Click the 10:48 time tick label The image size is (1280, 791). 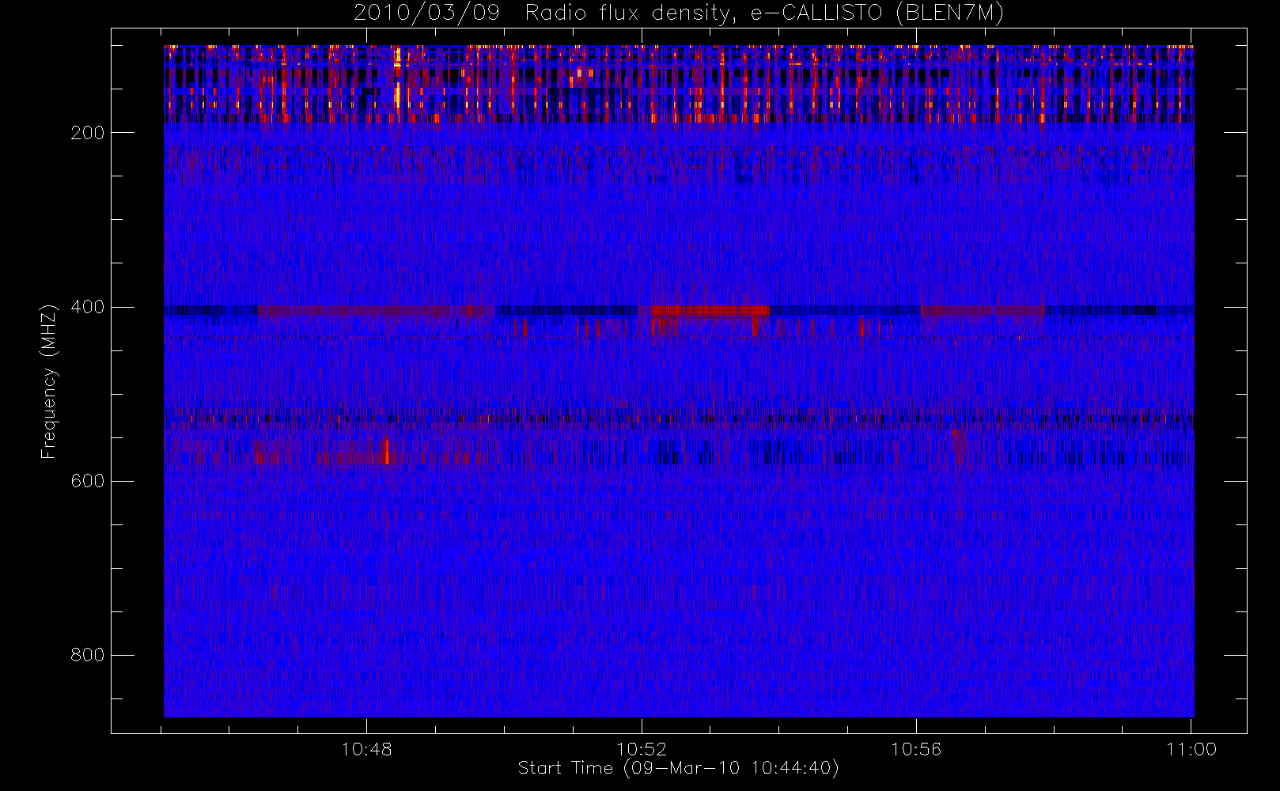pos(366,749)
